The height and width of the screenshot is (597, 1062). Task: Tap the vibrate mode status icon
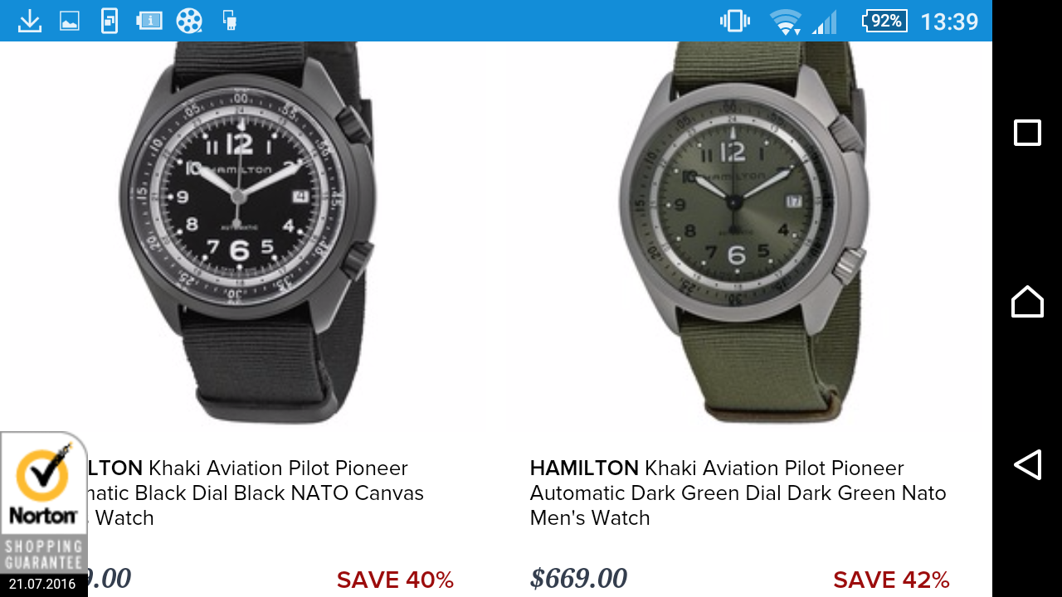(x=734, y=21)
